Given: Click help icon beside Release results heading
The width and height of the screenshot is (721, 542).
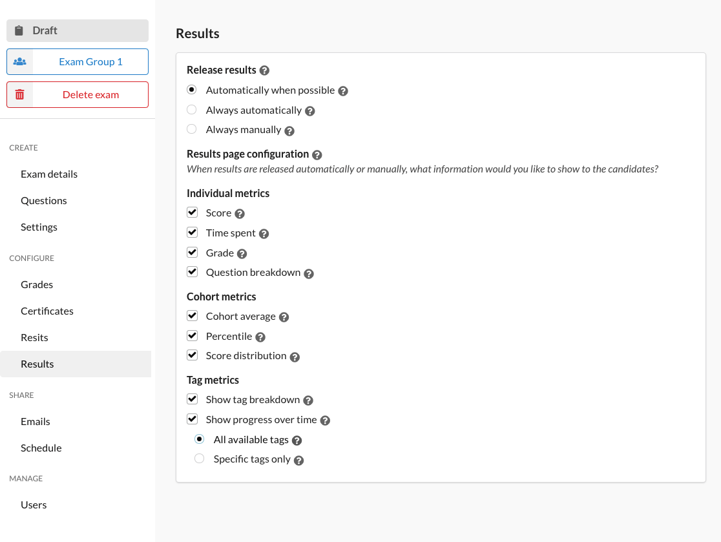Looking at the screenshot, I should tap(264, 70).
